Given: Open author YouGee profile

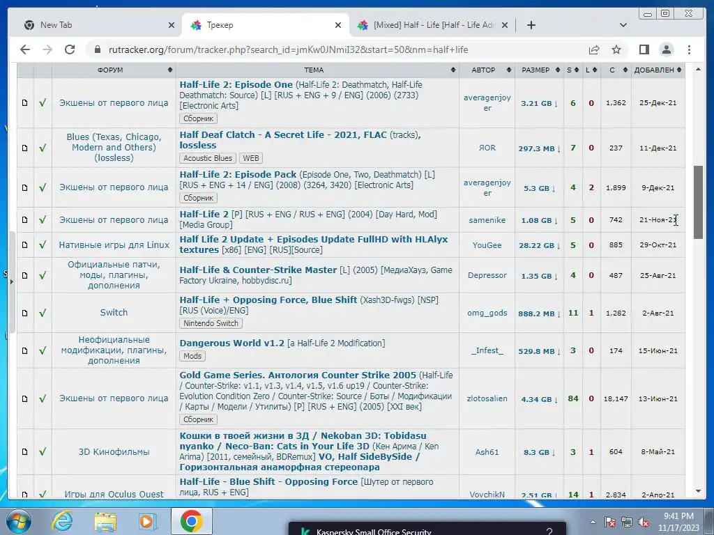Looking at the screenshot, I should [x=487, y=245].
